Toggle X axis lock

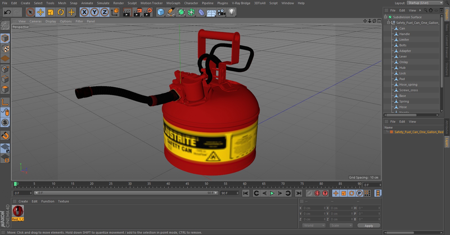pos(84,12)
